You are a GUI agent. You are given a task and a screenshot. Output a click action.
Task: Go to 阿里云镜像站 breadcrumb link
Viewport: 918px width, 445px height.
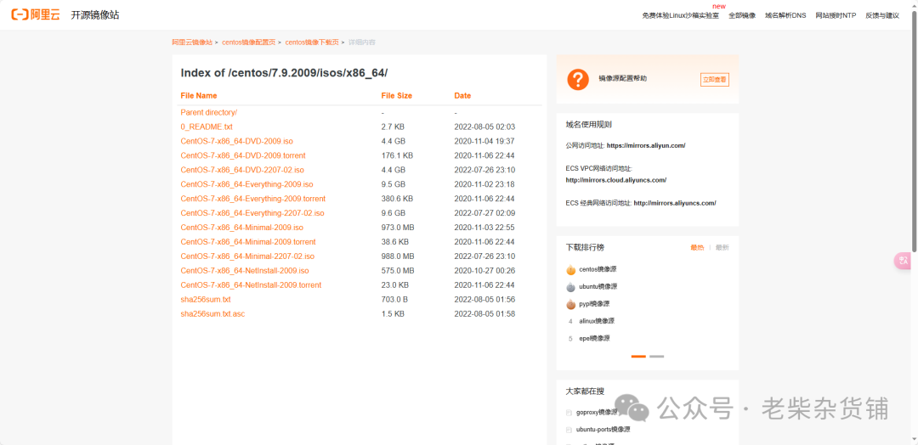192,42
